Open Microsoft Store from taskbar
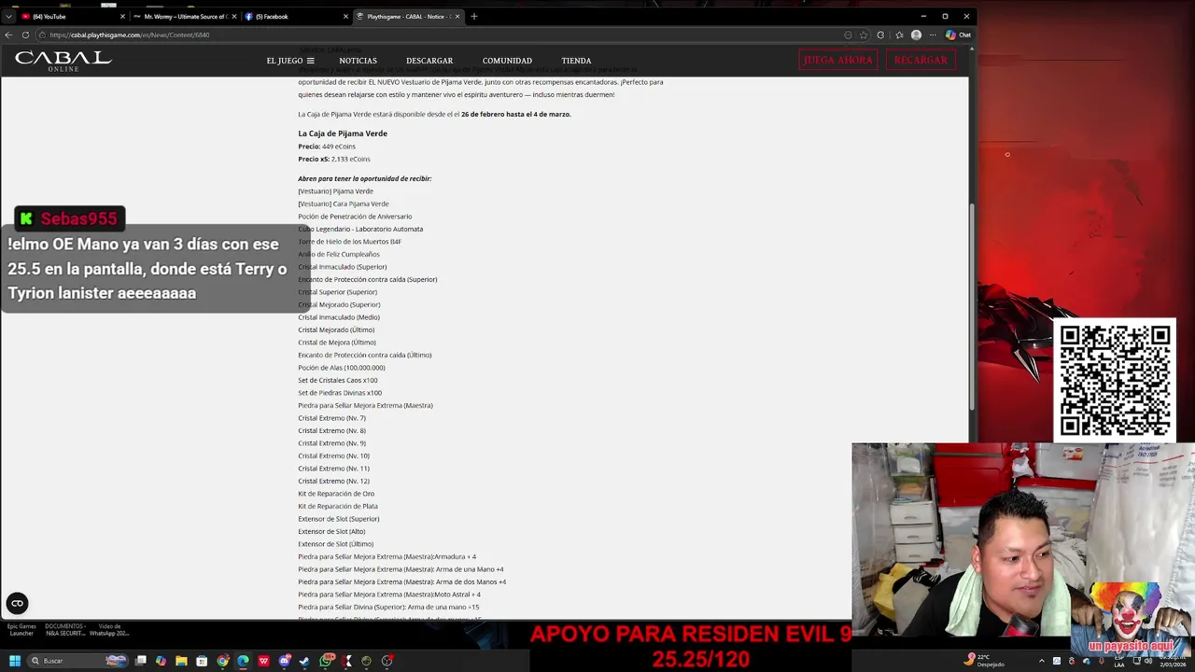1195x672 pixels. [203, 661]
